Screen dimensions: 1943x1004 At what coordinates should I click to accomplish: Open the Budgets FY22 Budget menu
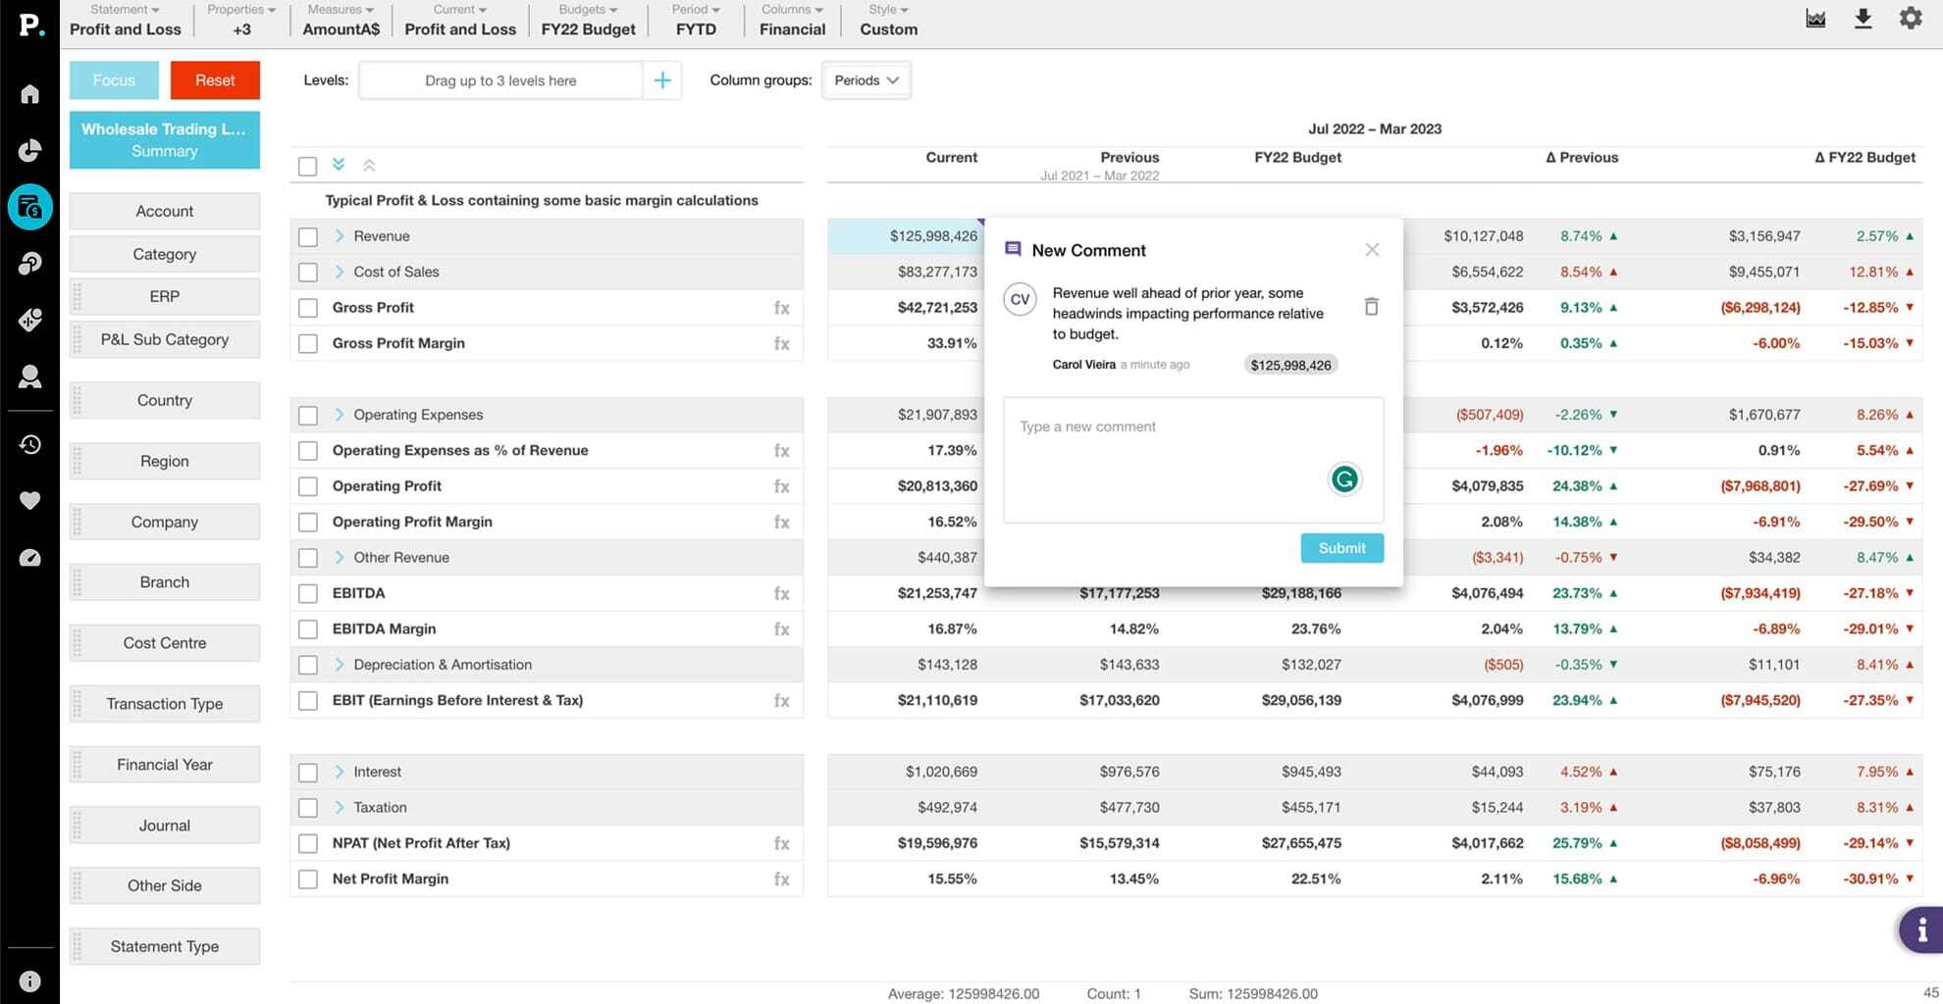[588, 20]
